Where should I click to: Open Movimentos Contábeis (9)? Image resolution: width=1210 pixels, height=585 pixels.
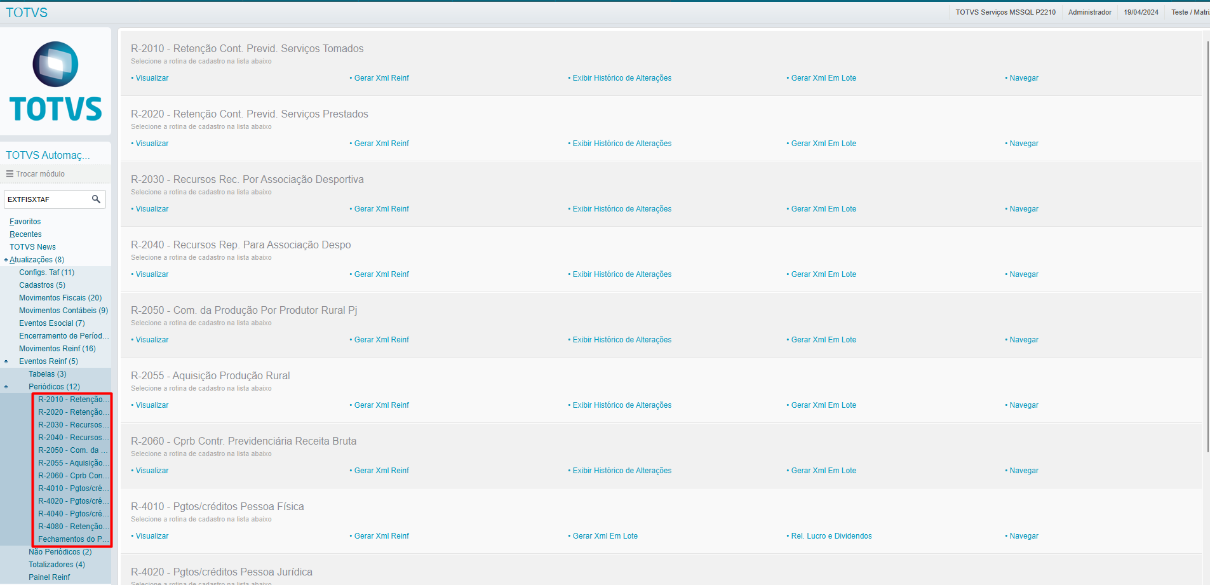click(64, 311)
